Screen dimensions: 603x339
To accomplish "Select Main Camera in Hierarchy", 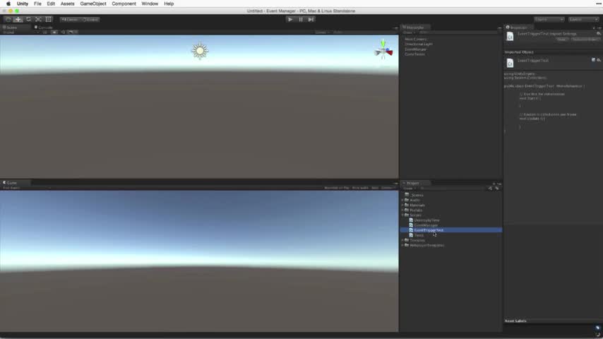I will coord(416,40).
